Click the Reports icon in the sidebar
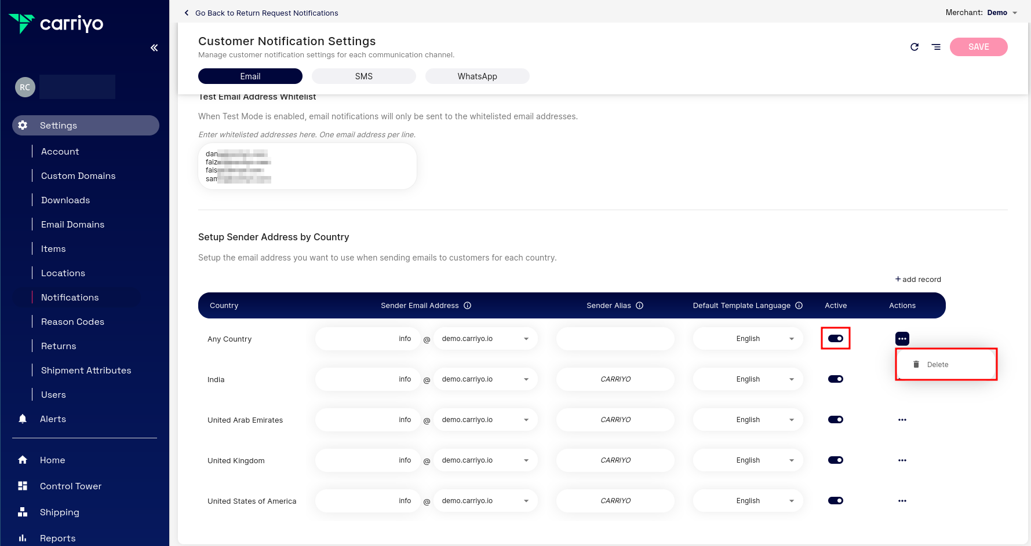This screenshot has height=546, width=1031. click(23, 538)
